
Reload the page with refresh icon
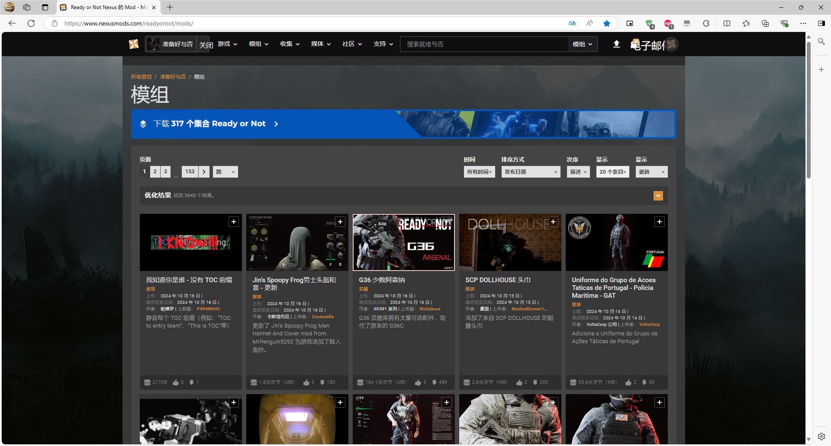tap(31, 23)
